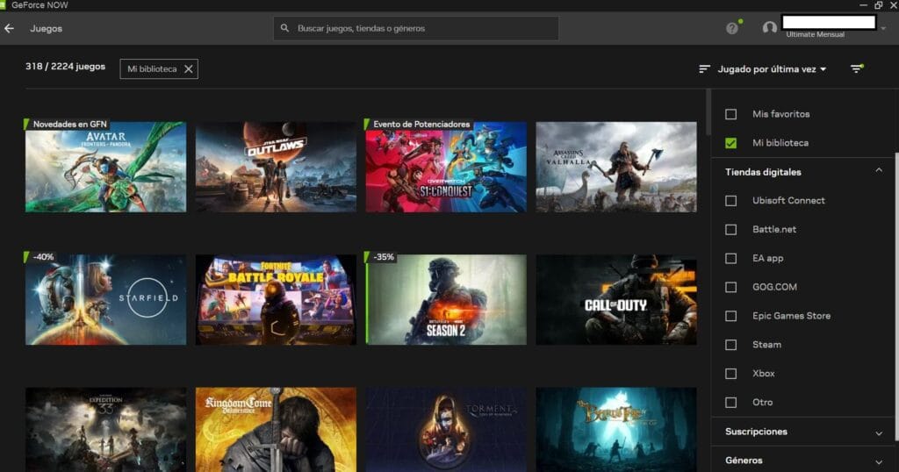The width and height of the screenshot is (899, 472).
Task: Click the filter options icon
Action: point(857,69)
